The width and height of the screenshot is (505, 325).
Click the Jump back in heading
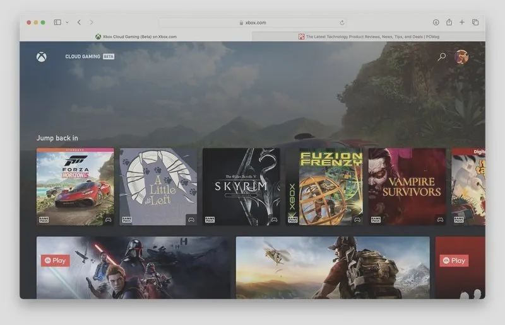point(57,138)
